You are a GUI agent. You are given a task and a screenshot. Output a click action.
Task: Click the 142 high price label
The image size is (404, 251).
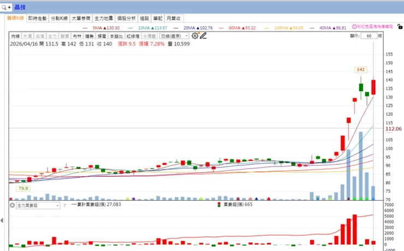pyautogui.click(x=361, y=69)
